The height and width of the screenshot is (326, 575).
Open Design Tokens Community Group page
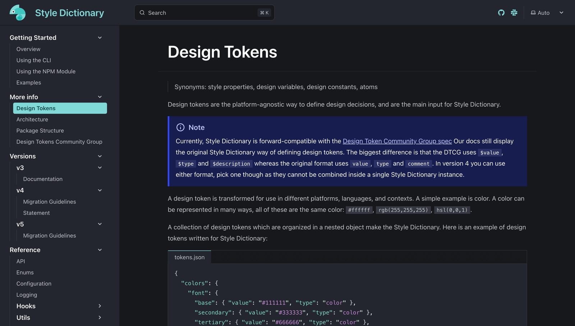pyautogui.click(x=59, y=142)
